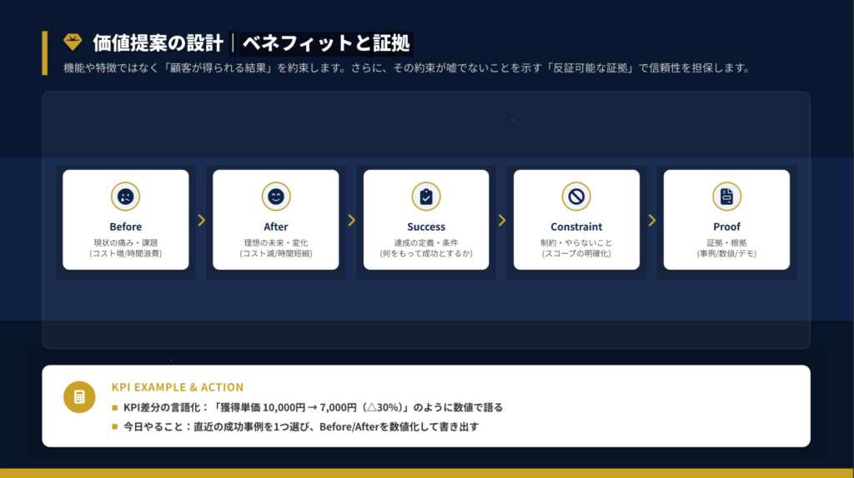Screen dimensions: 854x478
Task: Click the chevron arrow between Before and After
Action: click(201, 220)
